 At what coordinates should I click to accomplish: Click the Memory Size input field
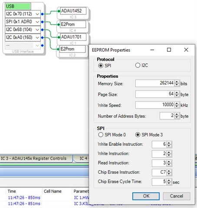(x=155, y=83)
